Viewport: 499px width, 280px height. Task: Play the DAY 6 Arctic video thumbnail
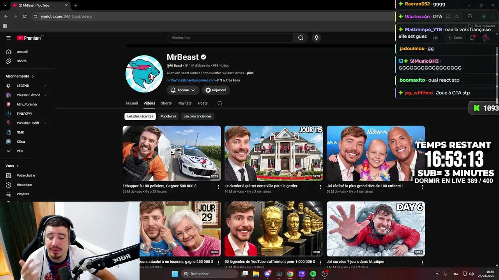point(376,229)
